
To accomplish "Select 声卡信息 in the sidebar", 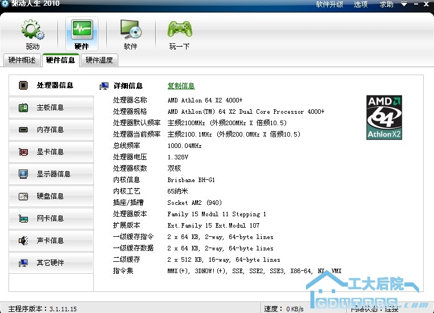I will click(52, 241).
